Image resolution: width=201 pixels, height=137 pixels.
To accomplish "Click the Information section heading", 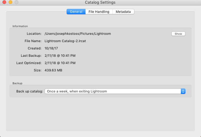I will click(20, 26).
